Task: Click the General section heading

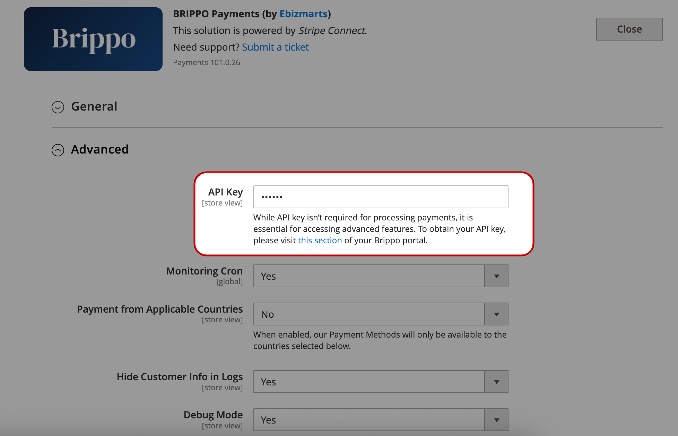Action: pyautogui.click(x=94, y=106)
